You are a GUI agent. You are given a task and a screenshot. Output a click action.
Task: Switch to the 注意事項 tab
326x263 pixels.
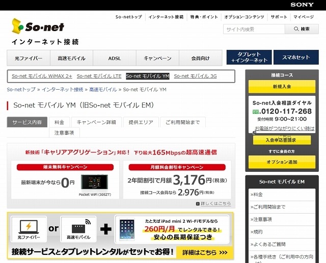(x=64, y=133)
